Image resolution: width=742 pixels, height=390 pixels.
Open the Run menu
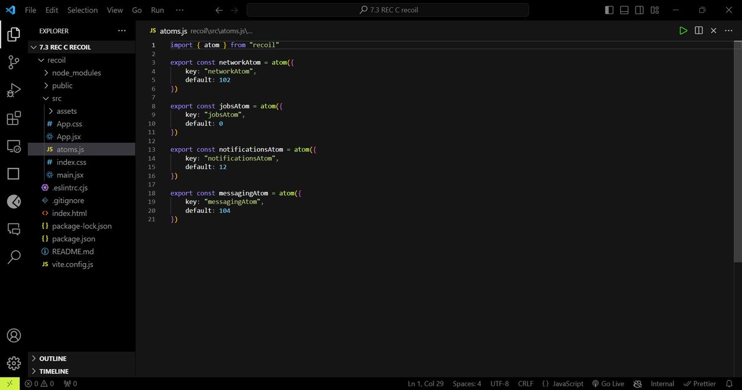[x=158, y=10]
